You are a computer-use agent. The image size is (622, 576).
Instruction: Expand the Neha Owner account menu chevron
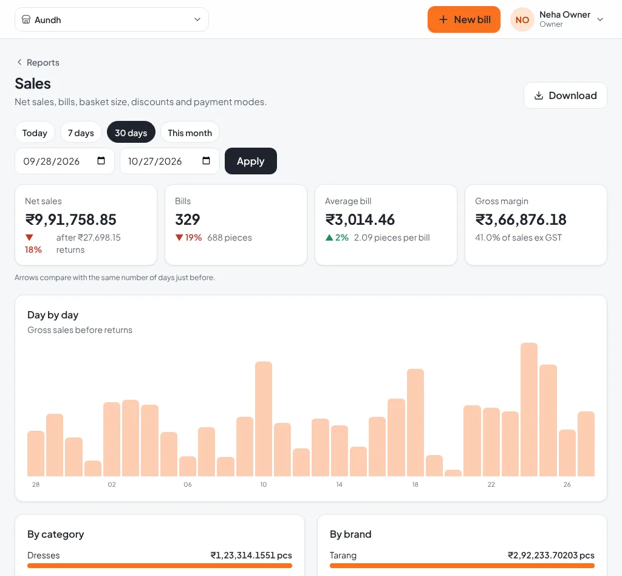coord(600,19)
